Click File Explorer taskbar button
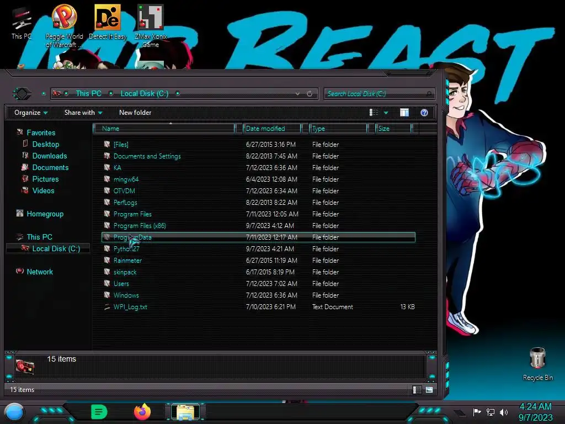The width and height of the screenshot is (565, 424). coord(185,412)
